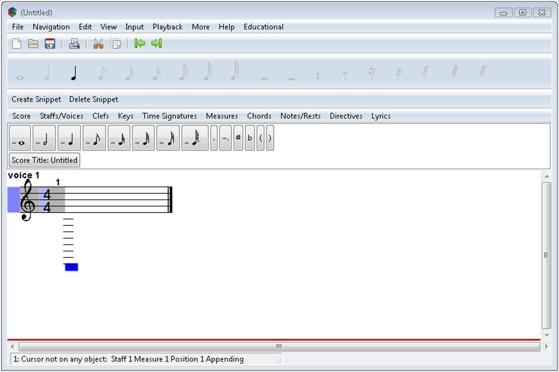Click the 4/4 time signature on staff
This screenshot has width=559, height=372.
click(47, 200)
